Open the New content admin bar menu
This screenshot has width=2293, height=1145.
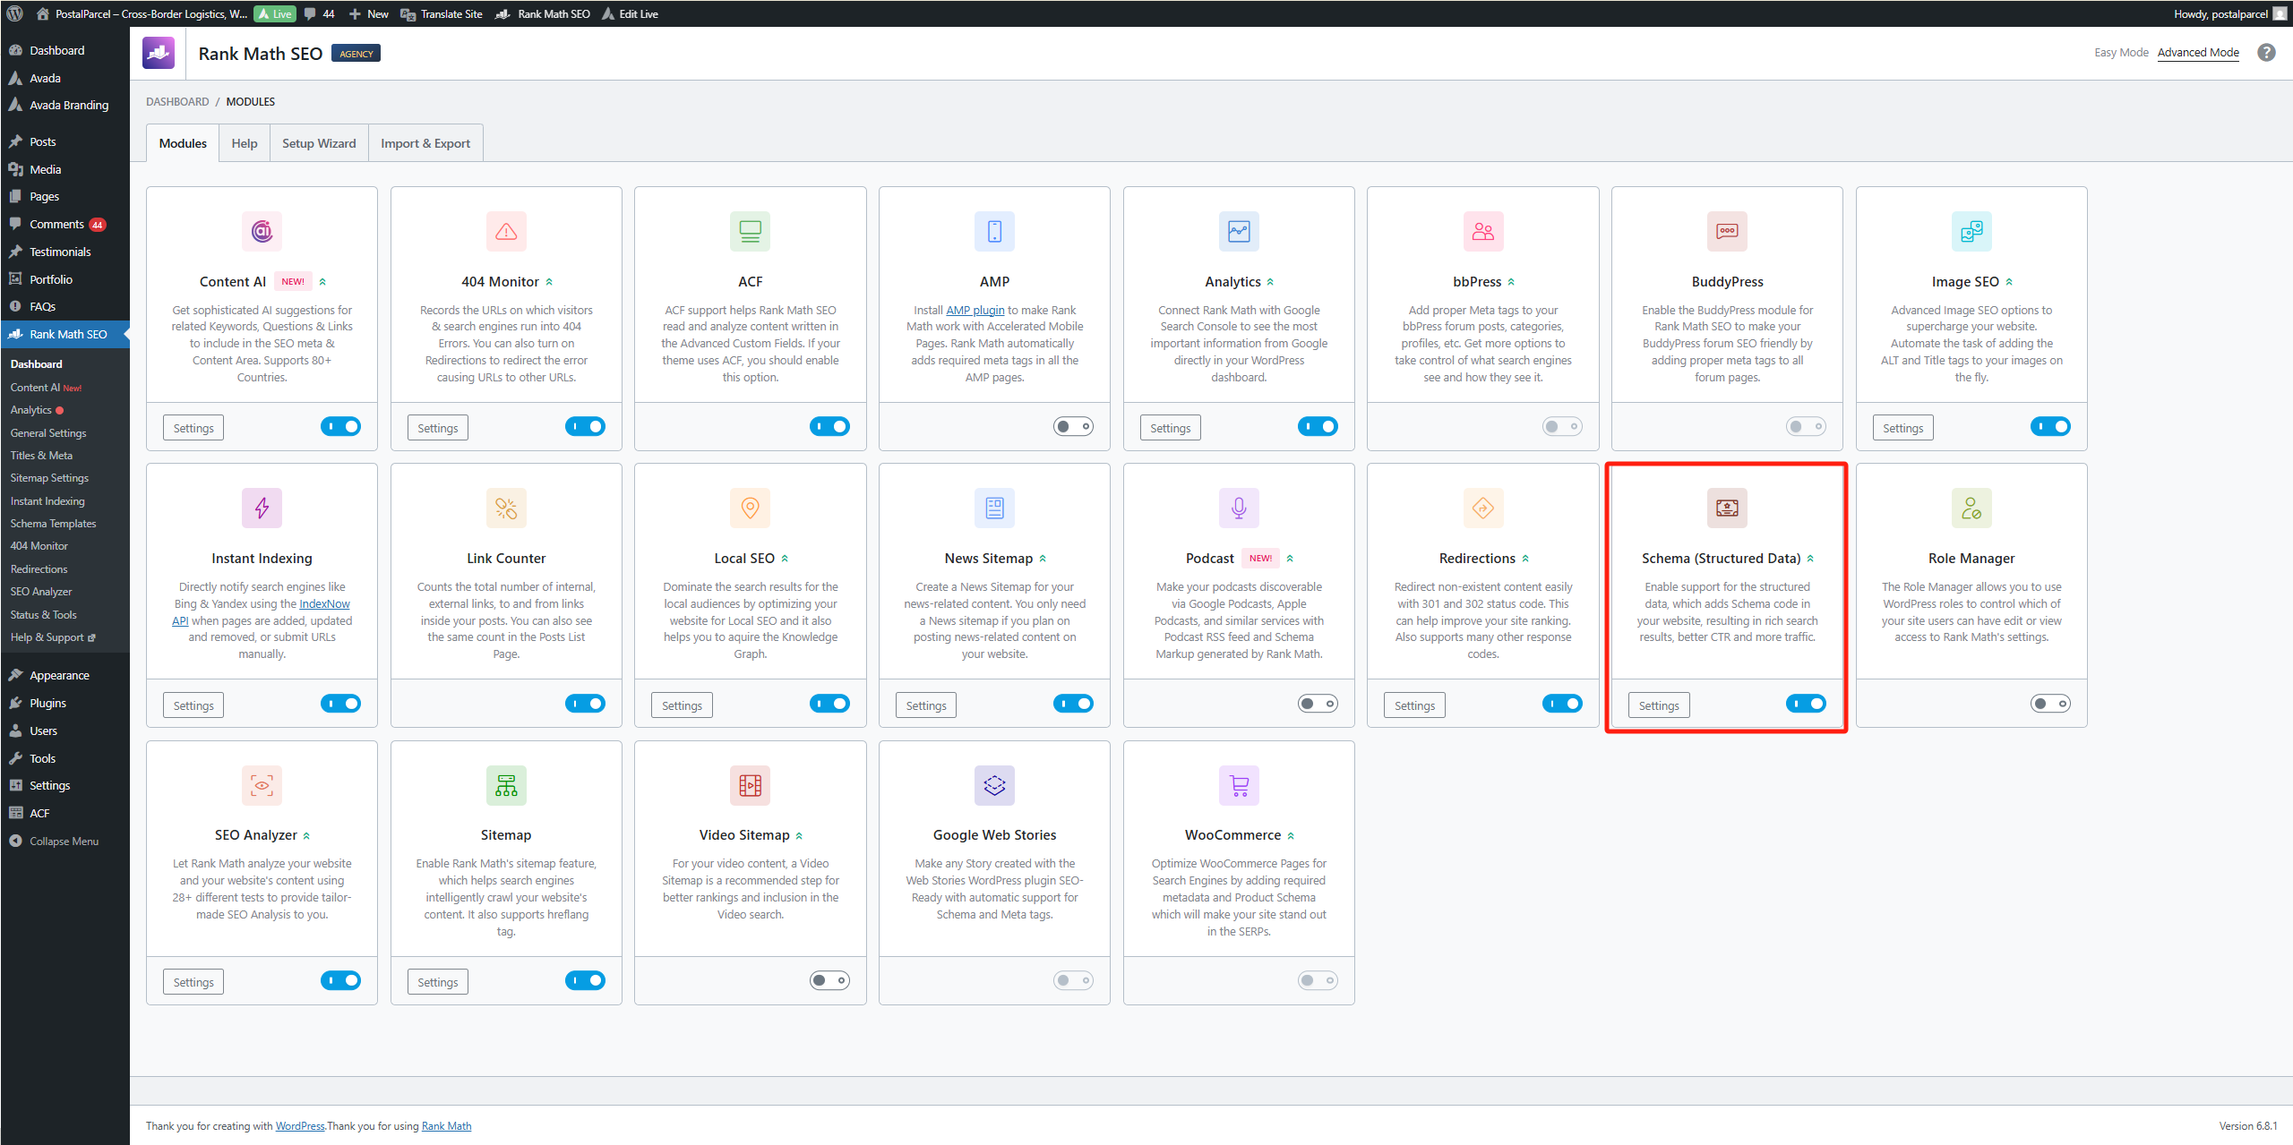click(x=368, y=13)
